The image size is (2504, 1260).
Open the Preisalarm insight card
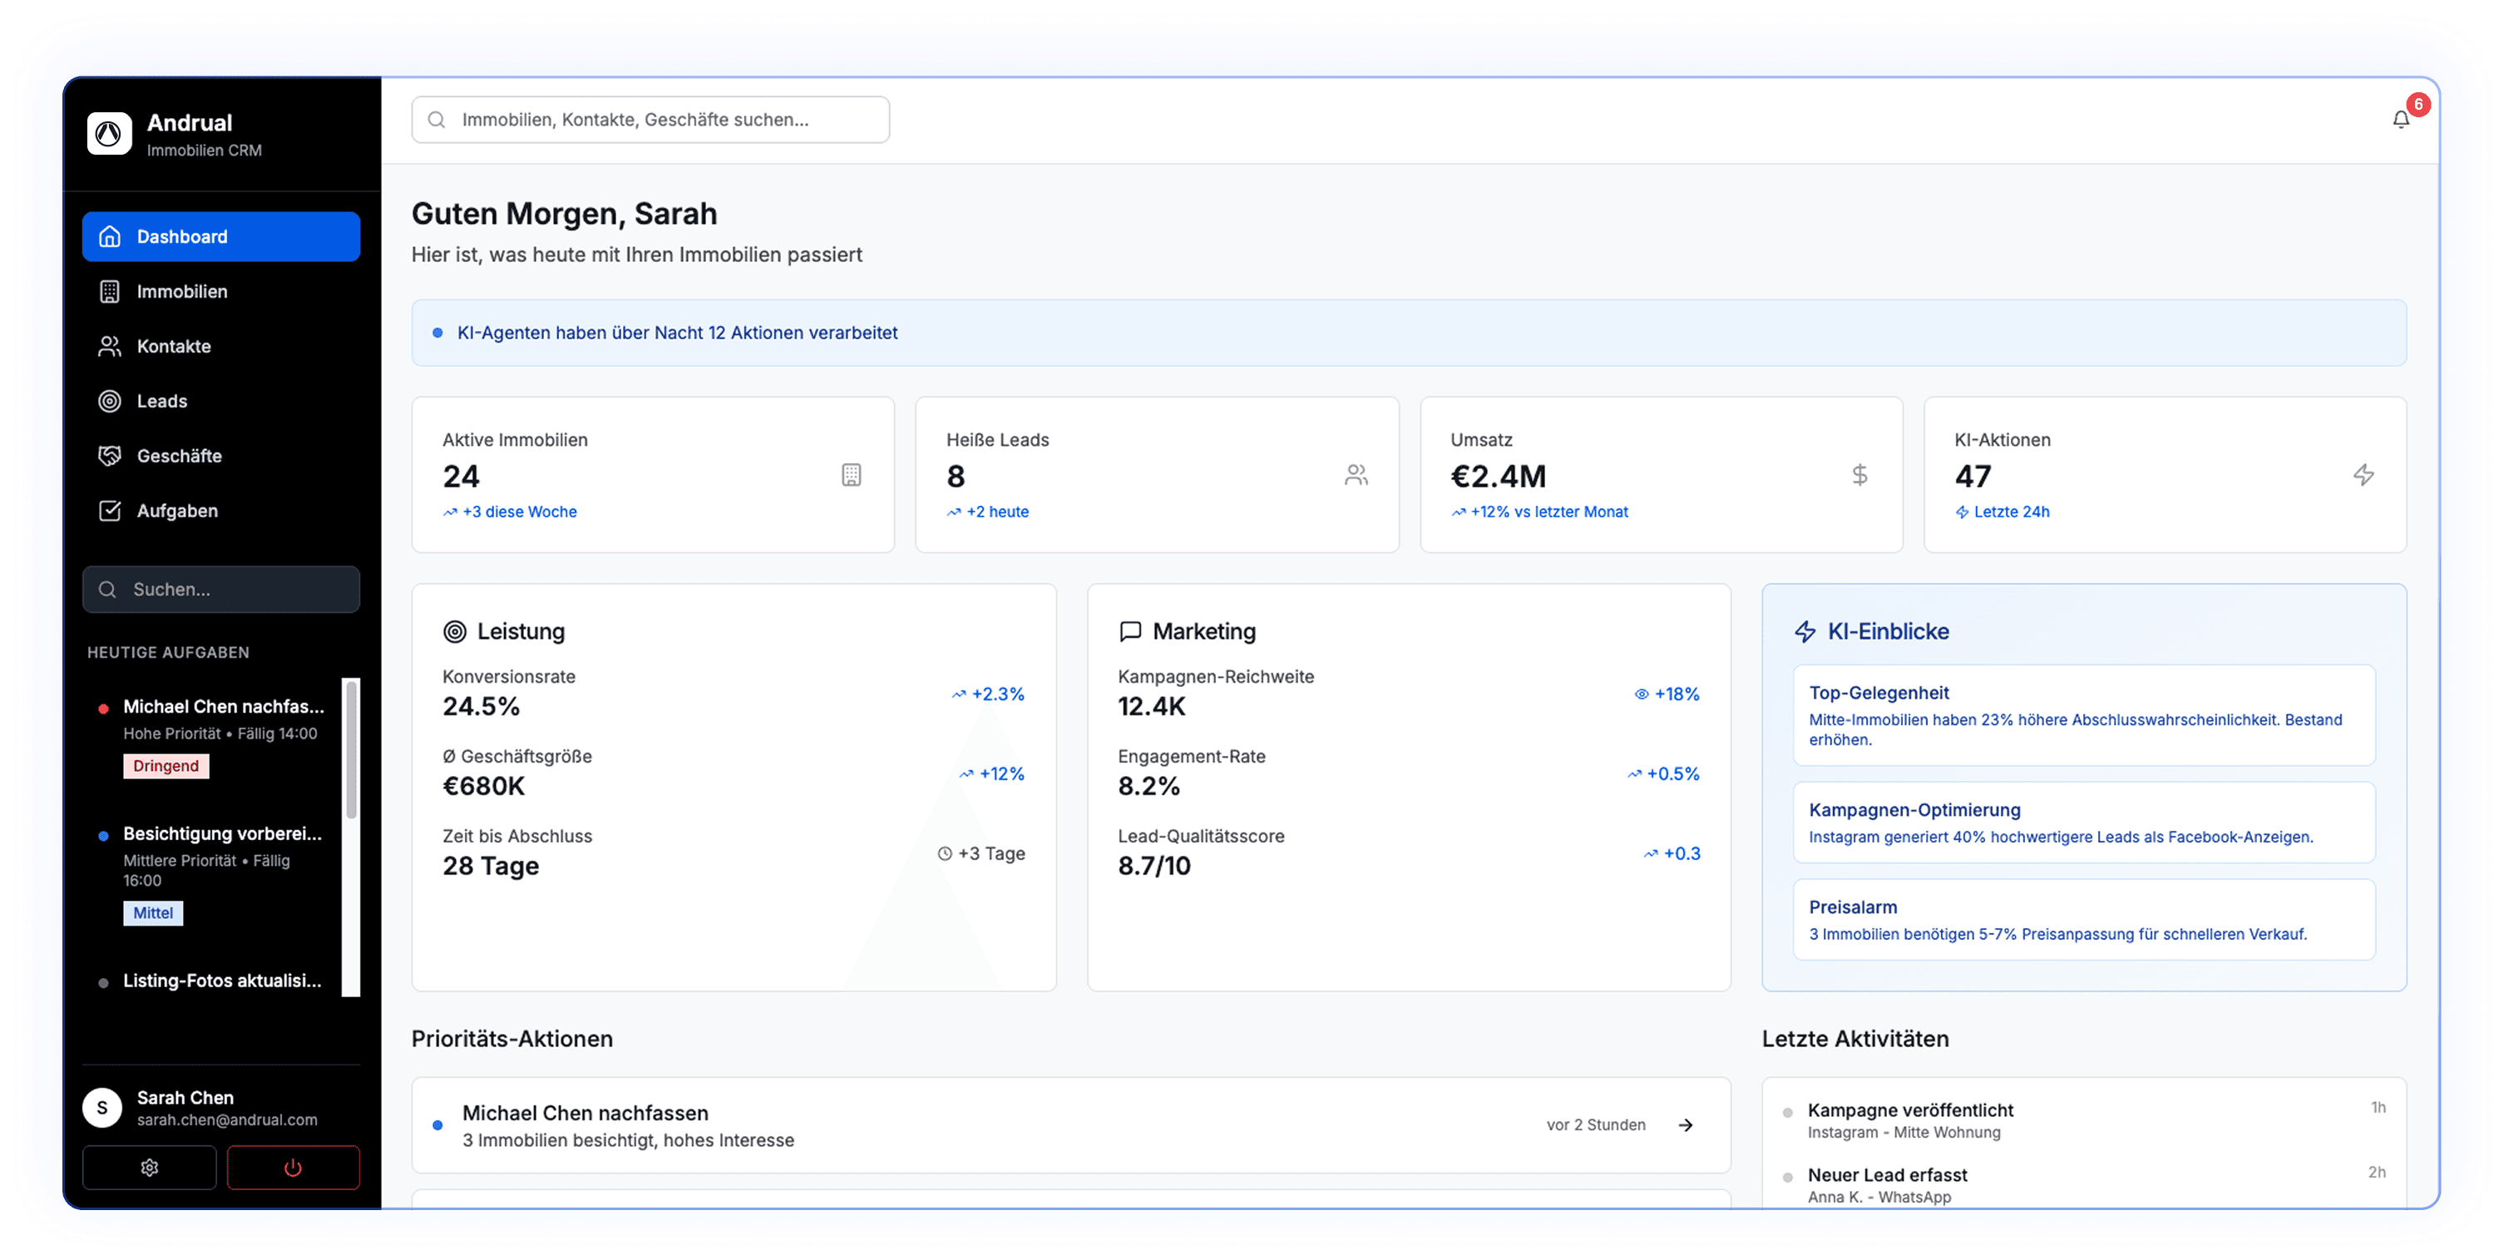point(2083,920)
